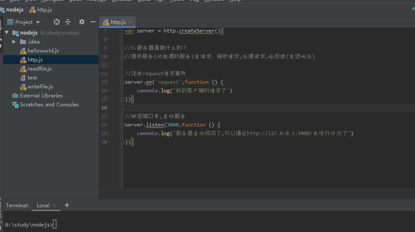
Task: Click the 'request' string in line 13
Action: tap(168, 82)
